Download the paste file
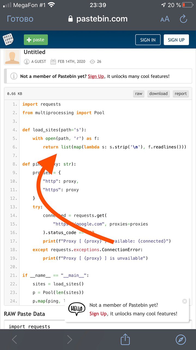The image size is (196, 350). (158, 94)
